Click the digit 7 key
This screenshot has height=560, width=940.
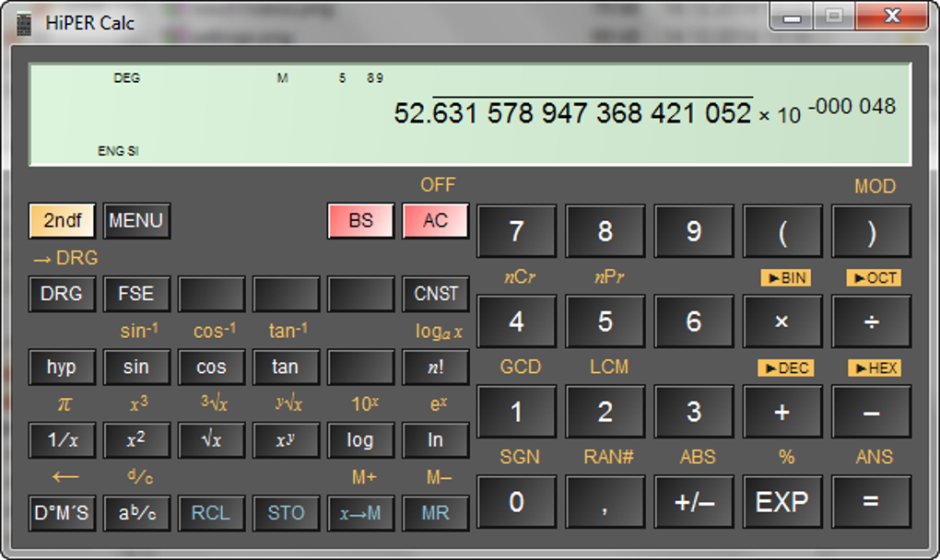[517, 231]
